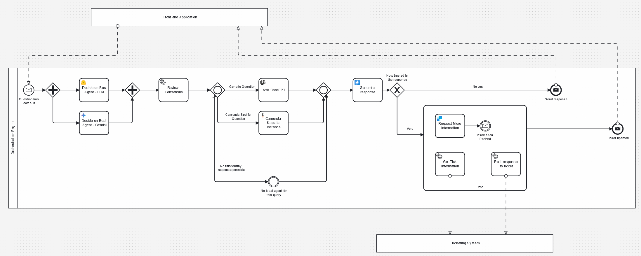The width and height of the screenshot is (641, 256).
Task: Click 'No trustworthy response possible' flow label
Action: click(x=231, y=168)
